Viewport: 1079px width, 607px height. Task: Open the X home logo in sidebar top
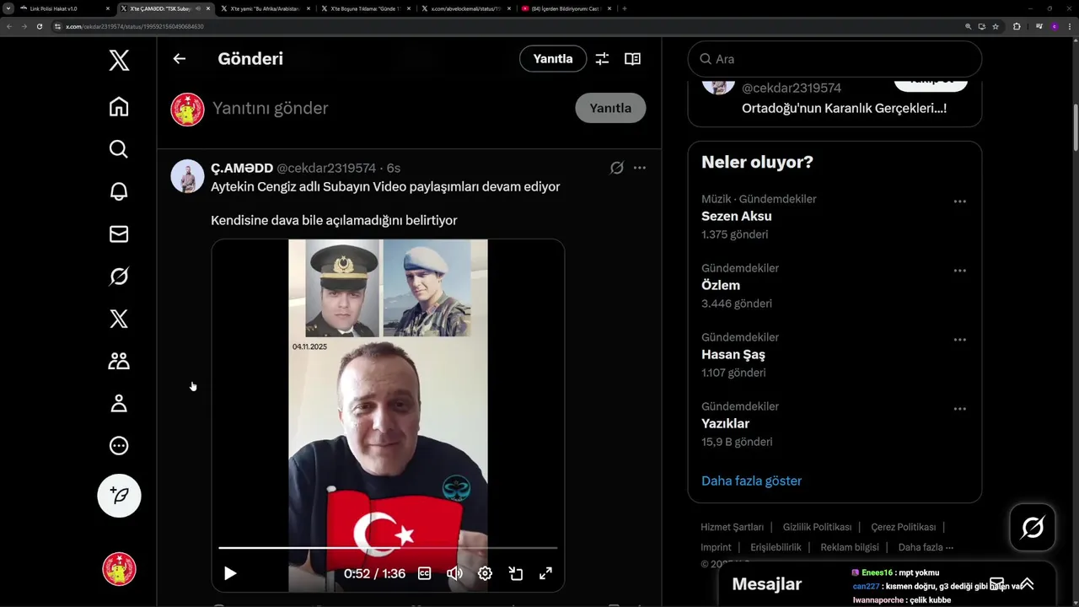(119, 60)
